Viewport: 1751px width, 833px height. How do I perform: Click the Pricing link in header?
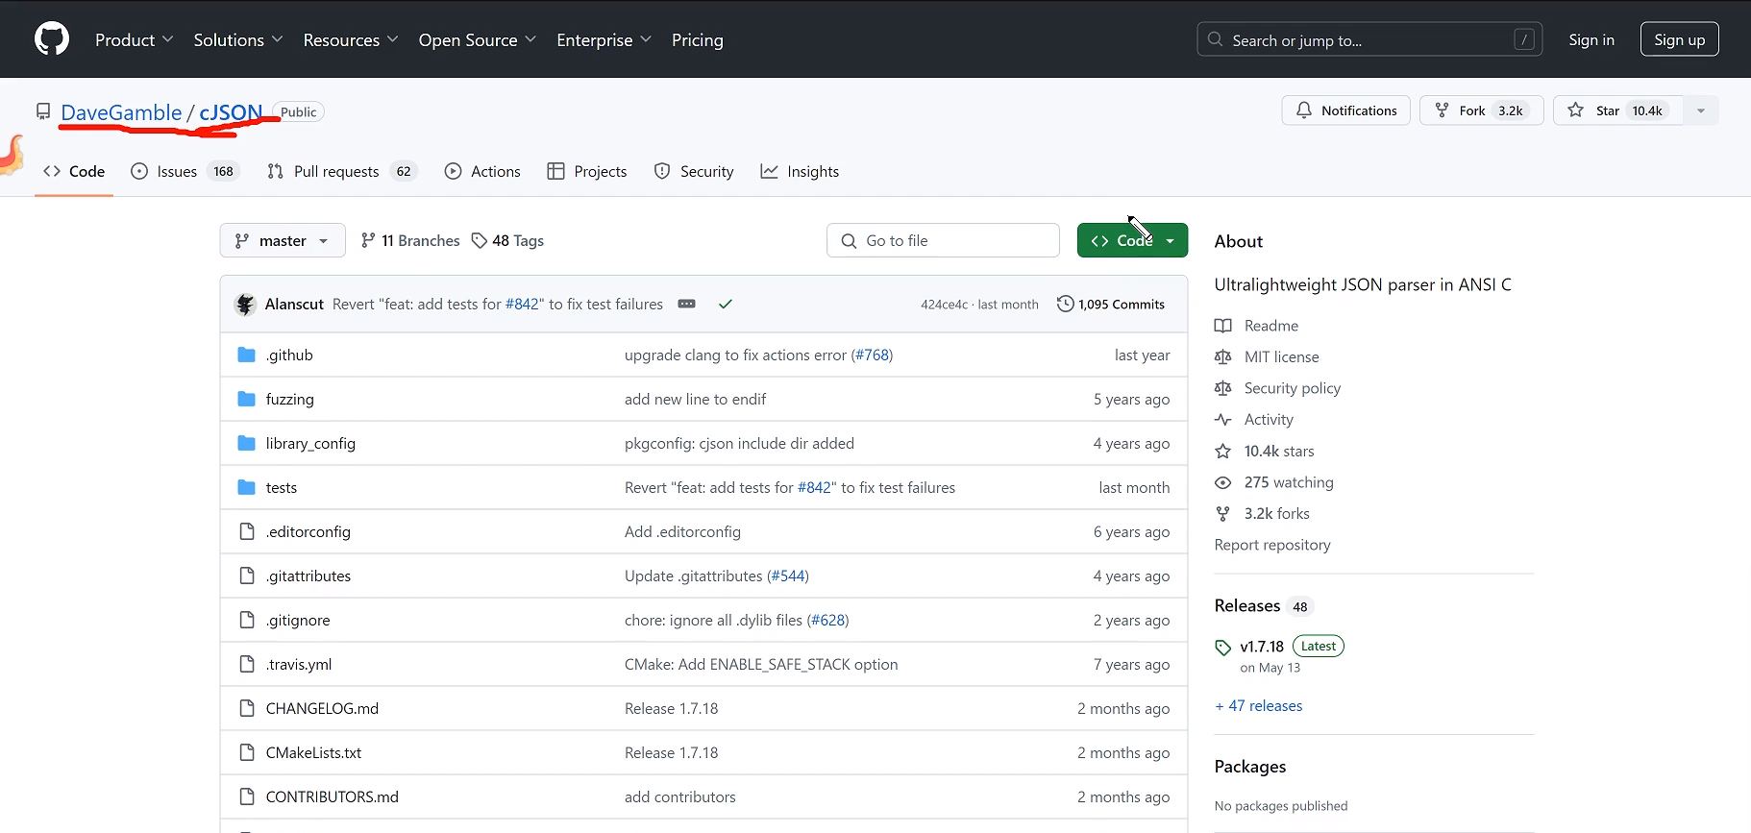tap(698, 39)
